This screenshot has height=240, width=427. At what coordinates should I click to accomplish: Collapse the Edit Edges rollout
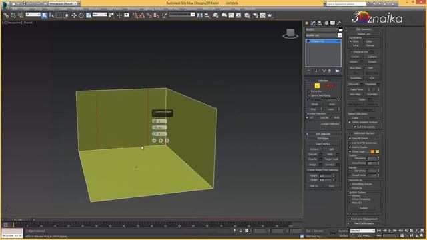[323, 139]
